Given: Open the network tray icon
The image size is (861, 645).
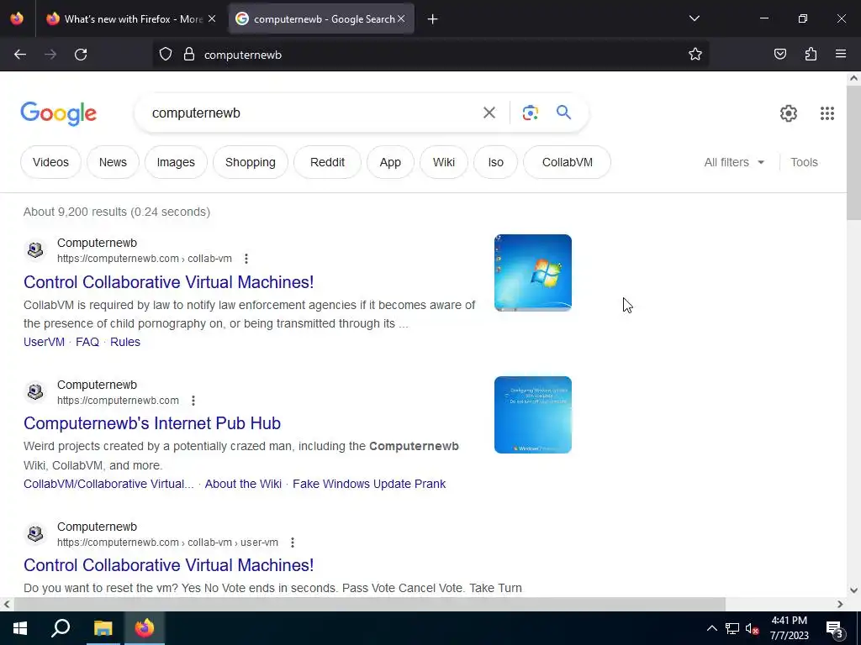Looking at the screenshot, I should point(732,628).
